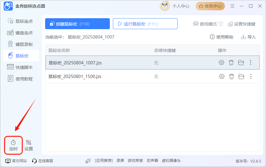Viewport: 266px width, 167px height.
Task: Open the 虚拟摄像头 virtual camera link
Action: point(171,161)
